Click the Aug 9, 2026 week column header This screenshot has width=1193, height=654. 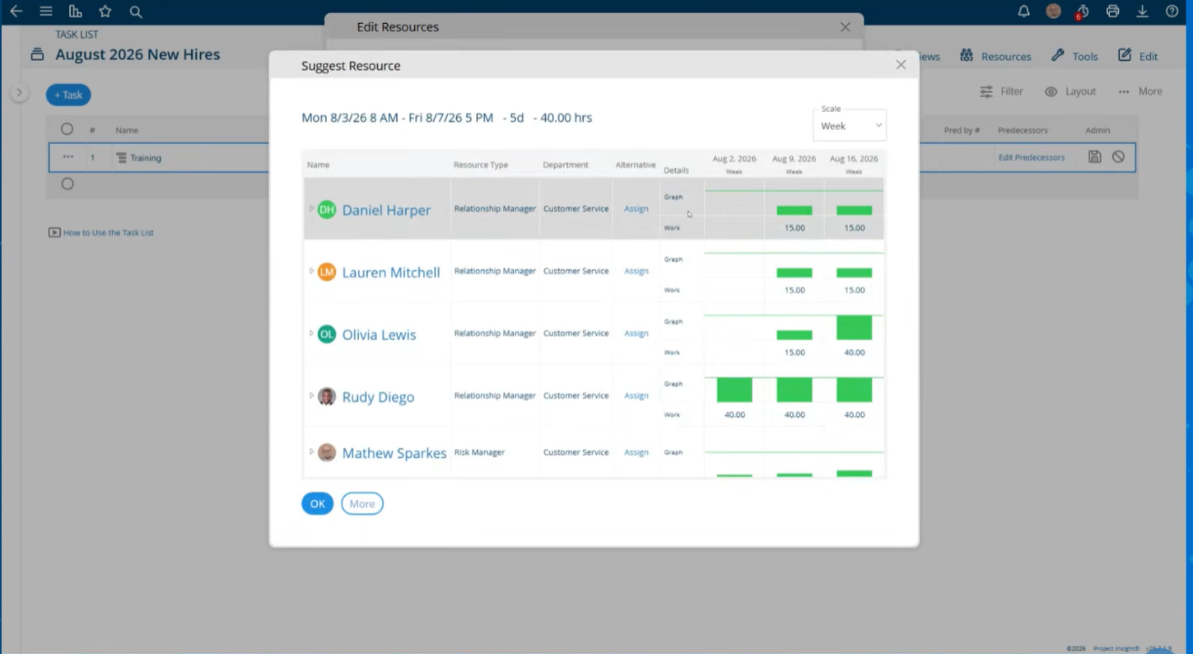795,163
